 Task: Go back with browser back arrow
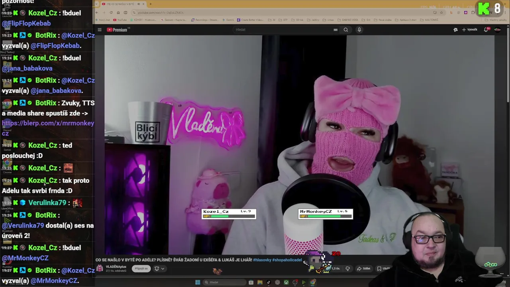click(x=97, y=12)
